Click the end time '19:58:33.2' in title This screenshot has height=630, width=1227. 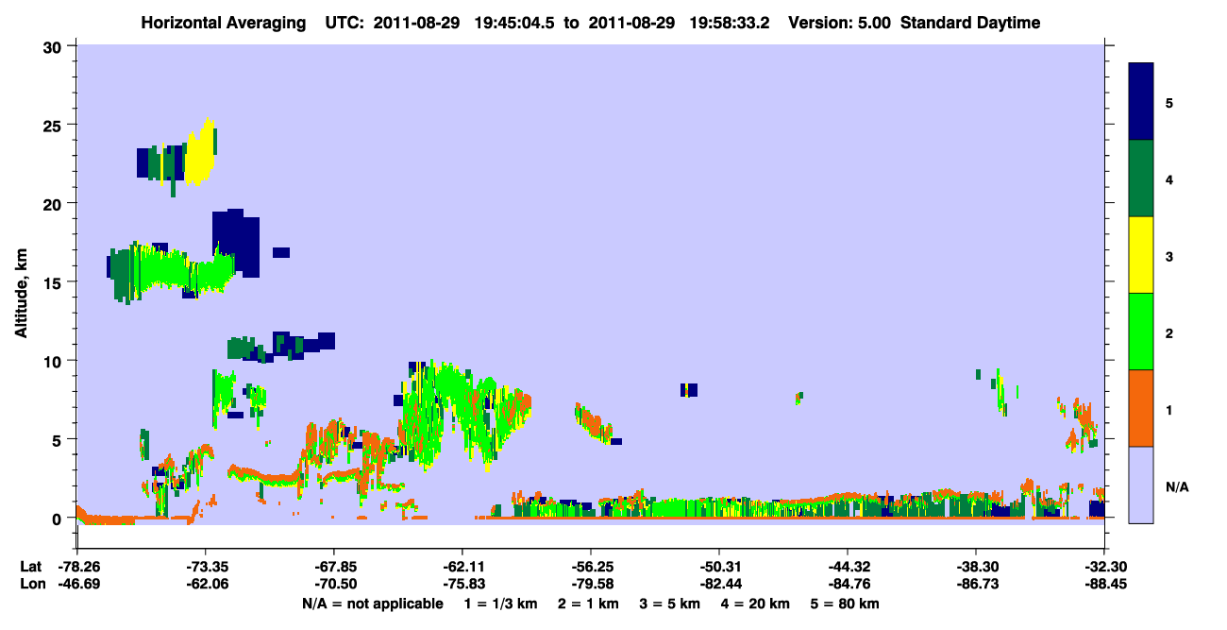[x=729, y=23]
